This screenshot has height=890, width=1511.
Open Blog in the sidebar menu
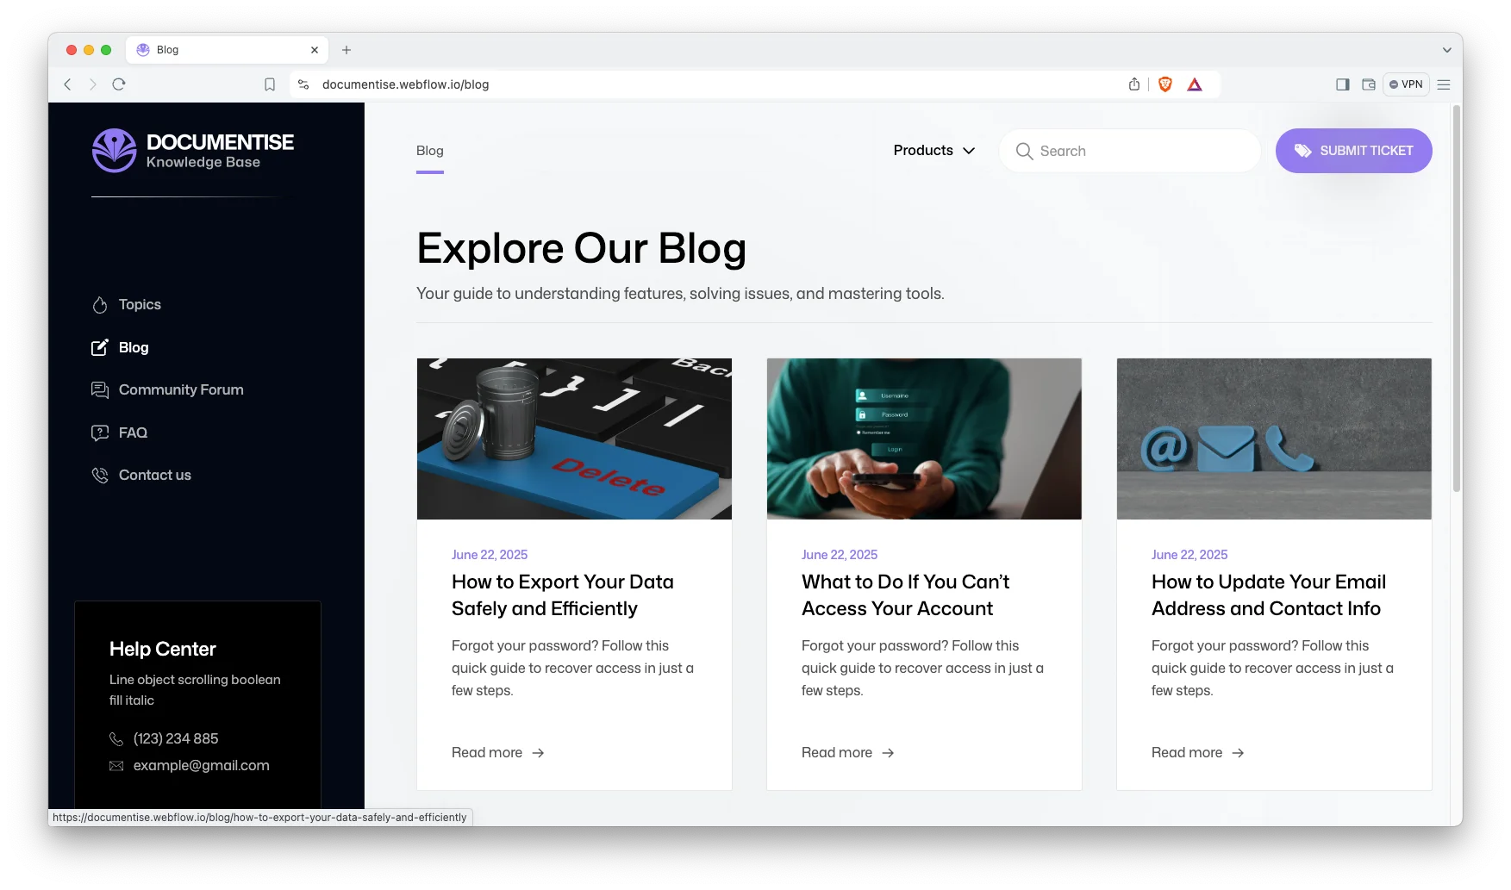134,347
